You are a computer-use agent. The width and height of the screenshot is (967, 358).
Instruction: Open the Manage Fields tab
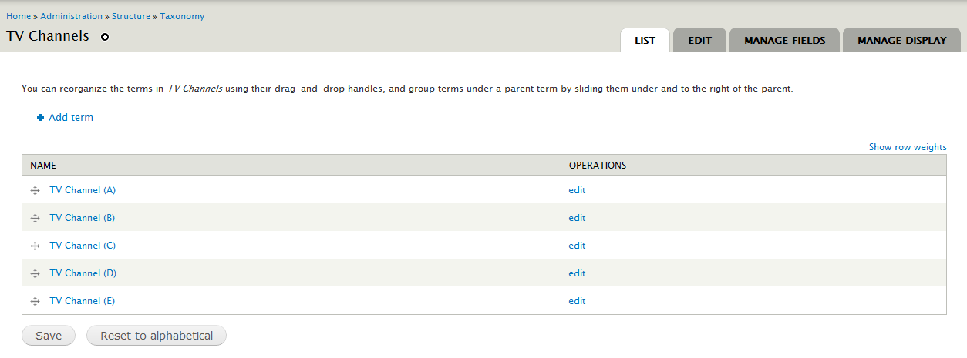click(784, 40)
